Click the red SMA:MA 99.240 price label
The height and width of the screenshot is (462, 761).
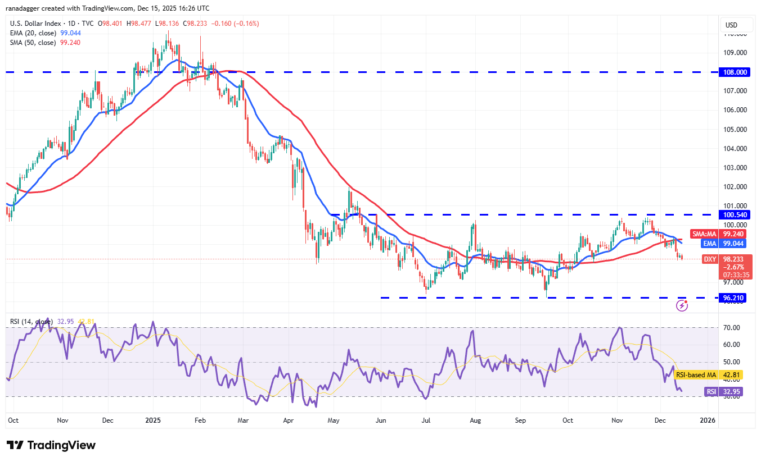pyautogui.click(x=717, y=234)
